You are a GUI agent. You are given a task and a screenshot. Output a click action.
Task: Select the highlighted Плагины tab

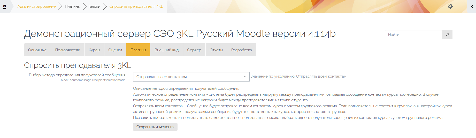[x=138, y=50]
